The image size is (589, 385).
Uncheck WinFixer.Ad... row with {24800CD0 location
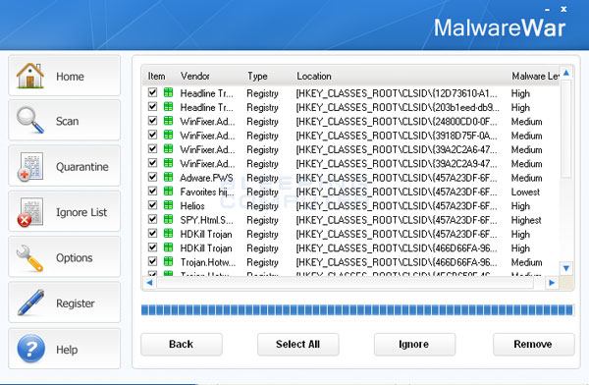pyautogui.click(x=152, y=121)
